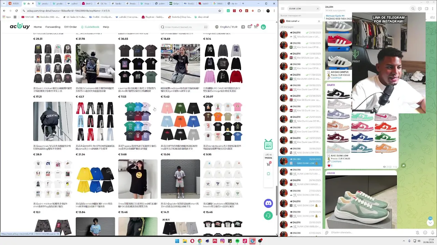Click COMPRAR under NIKE DUNK LOW
The width and height of the screenshot is (437, 245).
point(336,161)
